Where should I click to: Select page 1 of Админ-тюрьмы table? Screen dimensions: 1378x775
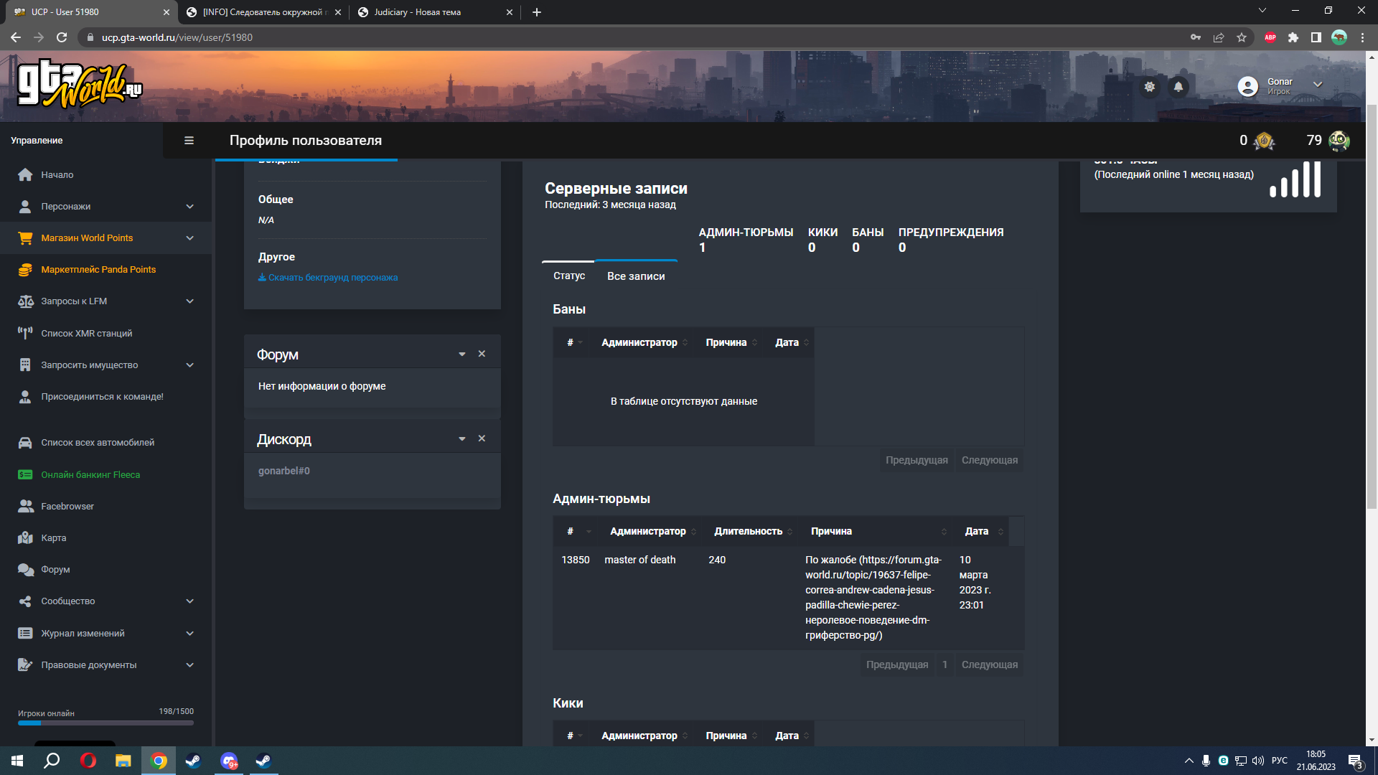tap(945, 665)
